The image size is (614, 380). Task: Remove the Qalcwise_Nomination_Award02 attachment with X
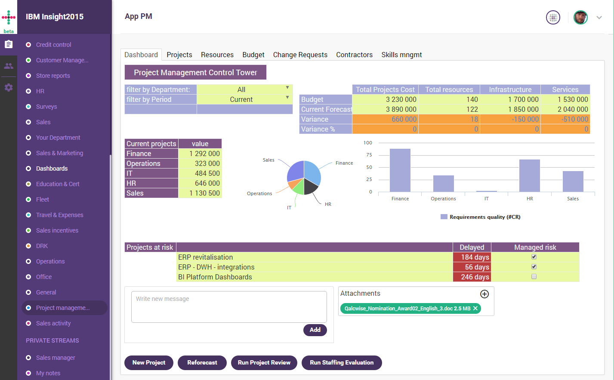[475, 308]
